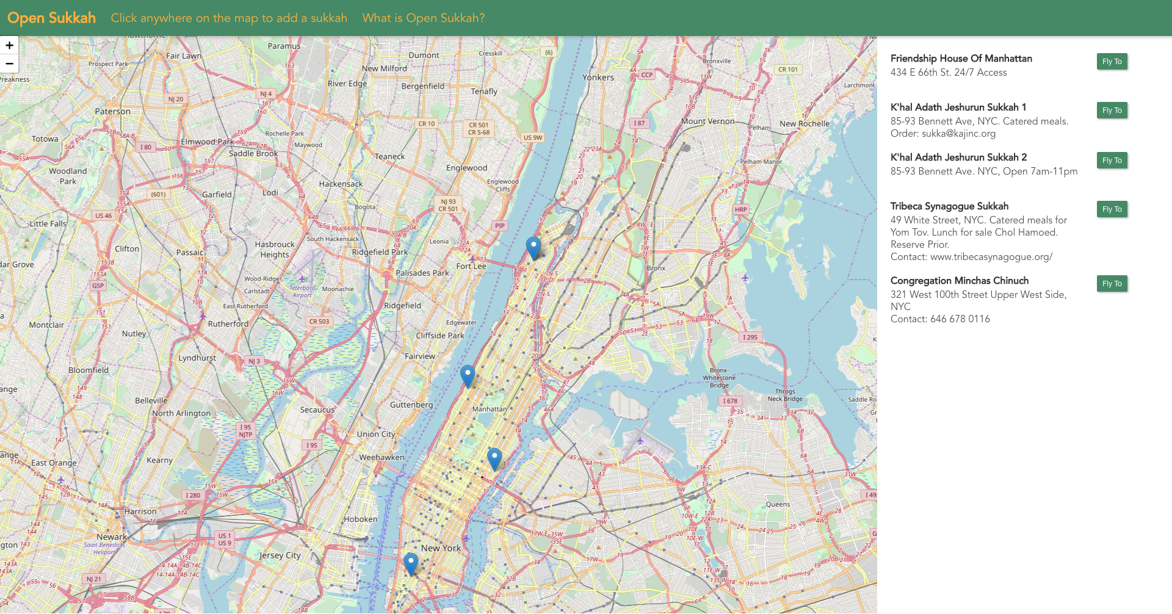Open the What is Open Sukkah? link

click(423, 18)
